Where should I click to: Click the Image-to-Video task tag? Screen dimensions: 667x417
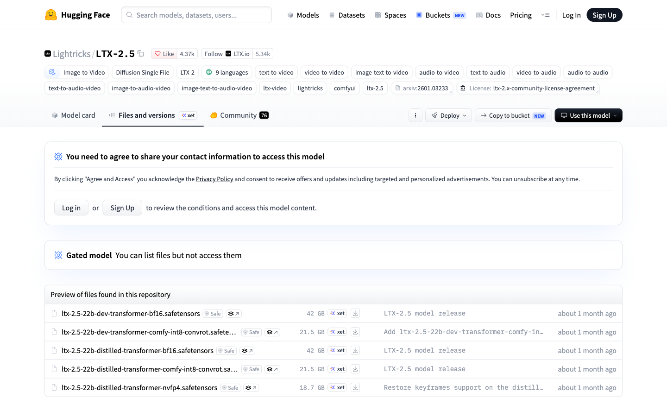pyautogui.click(x=77, y=72)
